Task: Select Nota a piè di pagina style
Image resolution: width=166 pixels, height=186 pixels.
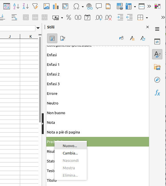Action: pyautogui.click(x=97, y=132)
